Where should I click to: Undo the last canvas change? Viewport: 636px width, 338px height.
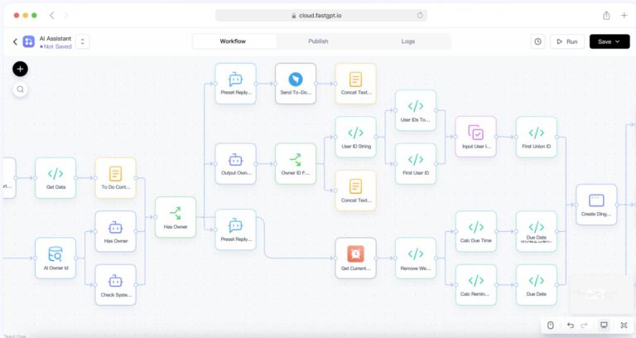pyautogui.click(x=571, y=325)
